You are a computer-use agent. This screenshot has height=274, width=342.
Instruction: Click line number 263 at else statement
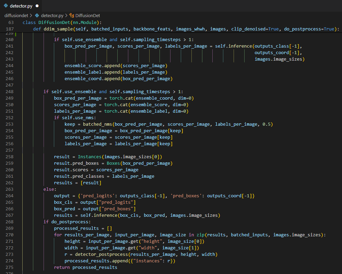10,189
